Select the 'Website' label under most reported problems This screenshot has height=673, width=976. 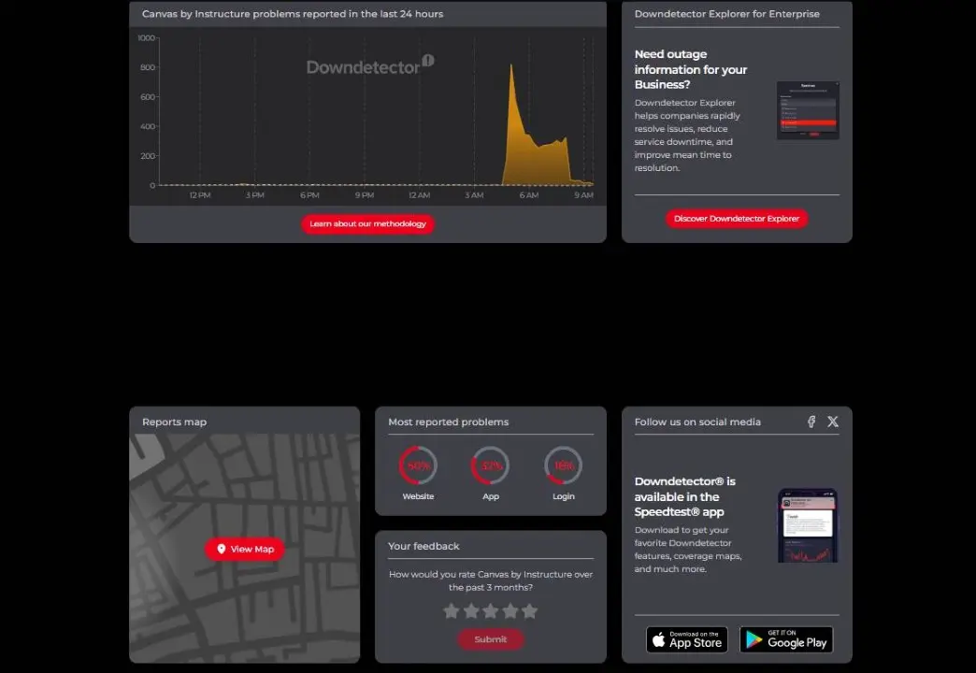pyautogui.click(x=418, y=496)
